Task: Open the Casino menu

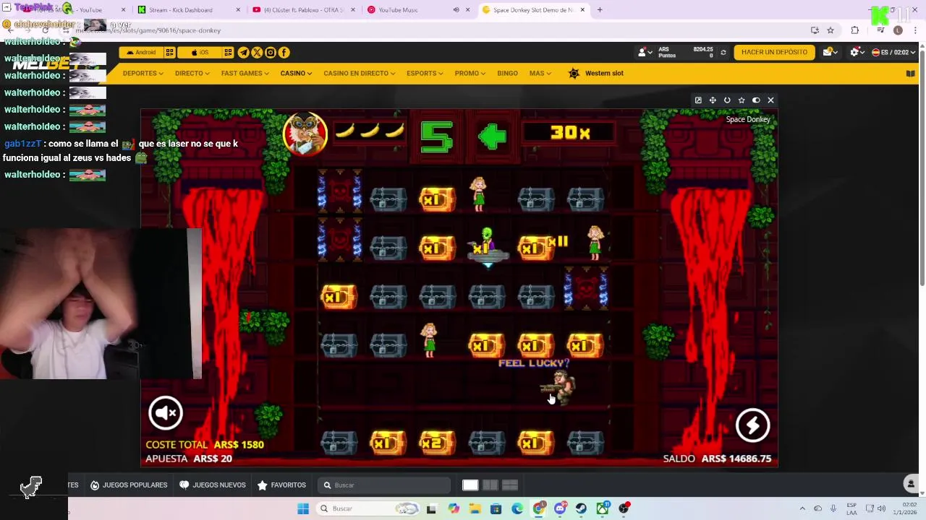Action: pos(296,73)
